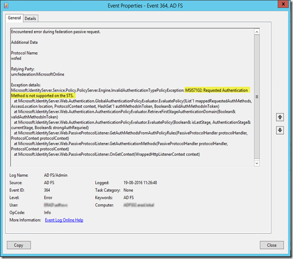Click the Close button at bottom
The height and width of the screenshot is (259, 293).
pos(272,245)
